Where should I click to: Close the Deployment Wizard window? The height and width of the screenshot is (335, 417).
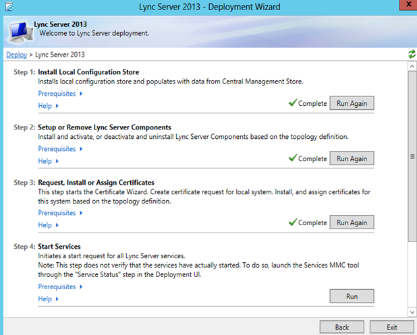[408, 5]
